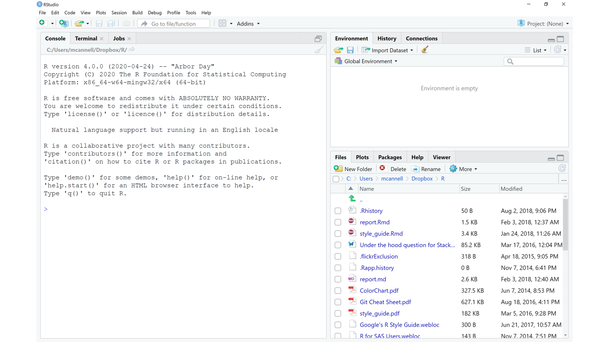The image size is (609, 342).
Task: Click the Delete button
Action: pyautogui.click(x=393, y=169)
